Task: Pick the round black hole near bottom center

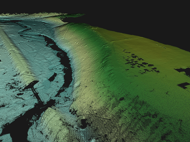Action: pyautogui.click(x=84, y=123)
